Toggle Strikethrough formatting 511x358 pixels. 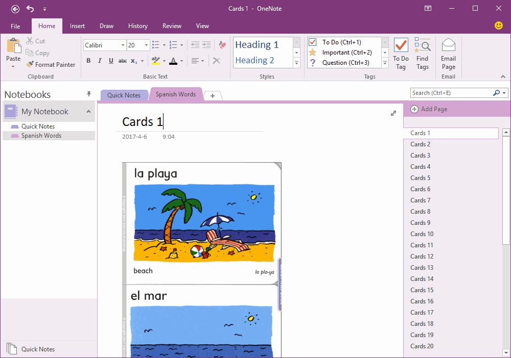(x=123, y=61)
